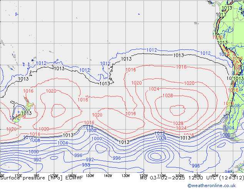Click the blue 1004 label near Patagonia

click(229, 128)
